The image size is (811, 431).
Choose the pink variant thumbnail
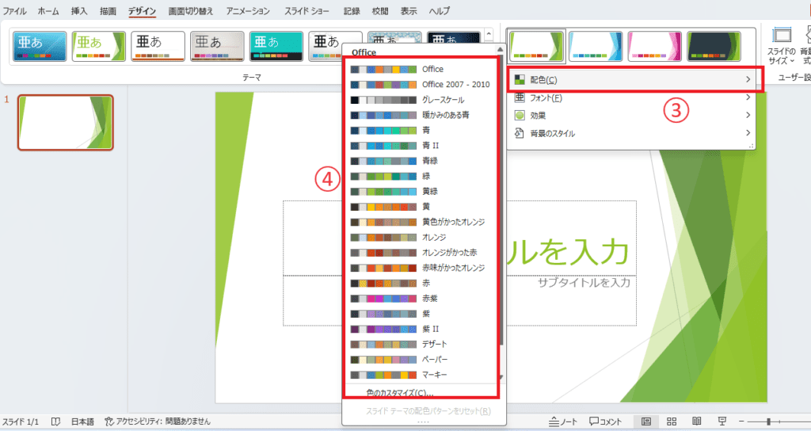(655, 46)
